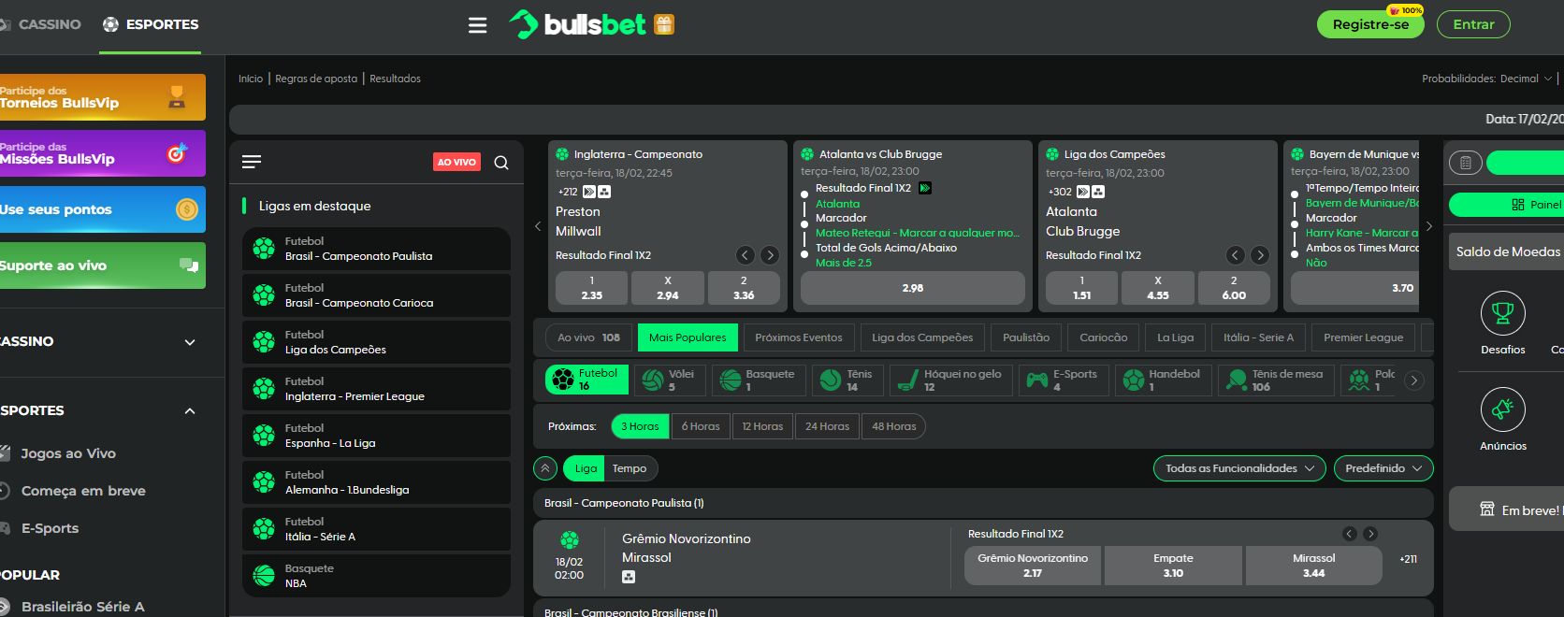
Task: Open the Paulistão tab
Action: (x=1026, y=337)
